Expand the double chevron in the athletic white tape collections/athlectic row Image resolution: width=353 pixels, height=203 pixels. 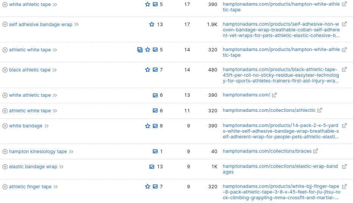(x=55, y=111)
